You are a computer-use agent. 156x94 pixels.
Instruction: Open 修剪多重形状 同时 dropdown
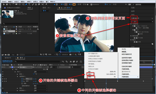tap(40, 86)
